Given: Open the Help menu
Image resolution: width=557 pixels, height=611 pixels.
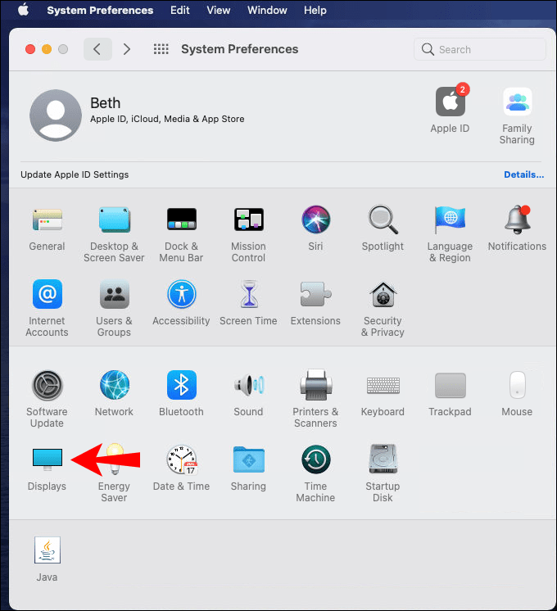Looking at the screenshot, I should [x=315, y=10].
